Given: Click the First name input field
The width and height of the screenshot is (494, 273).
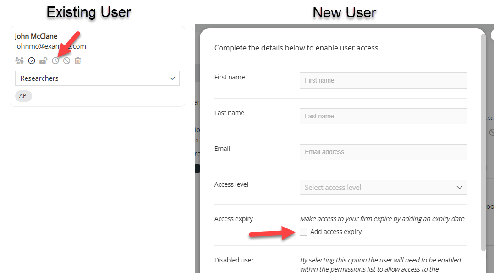Looking at the screenshot, I should click(383, 80).
